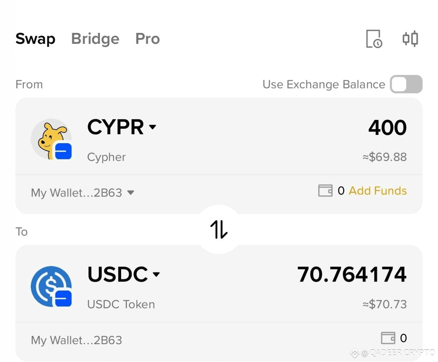Image resolution: width=438 pixels, height=362 pixels.
Task: Tap the wallet balance icon in USDC card
Action: [388, 338]
